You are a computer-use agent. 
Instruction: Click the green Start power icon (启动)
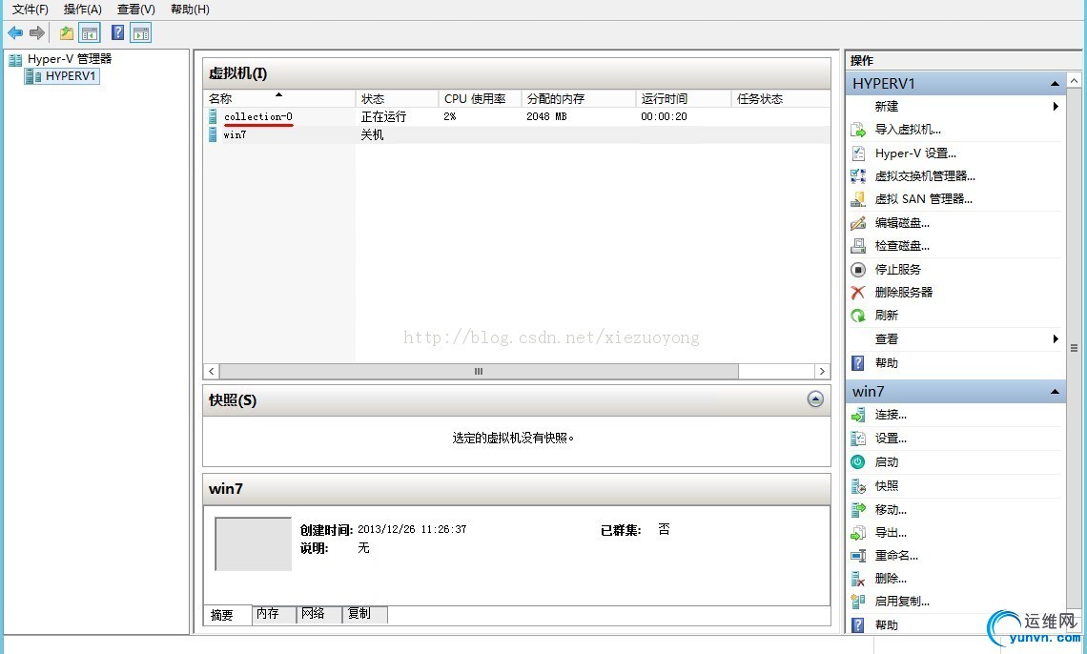tap(858, 462)
